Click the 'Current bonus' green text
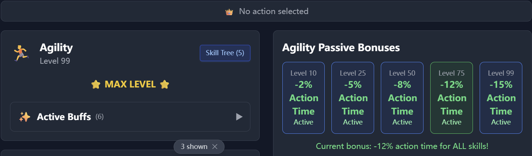 402,146
